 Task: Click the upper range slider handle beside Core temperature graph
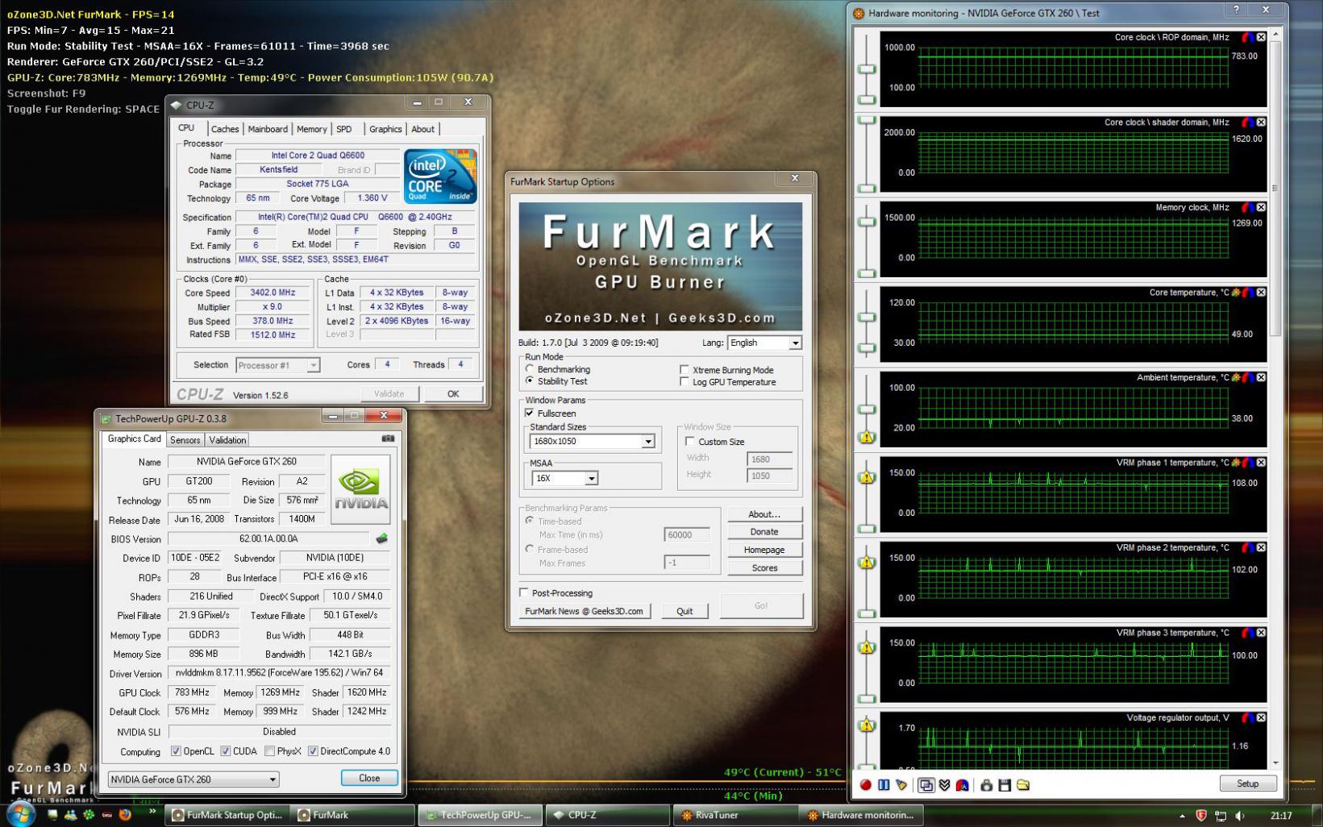[867, 317]
